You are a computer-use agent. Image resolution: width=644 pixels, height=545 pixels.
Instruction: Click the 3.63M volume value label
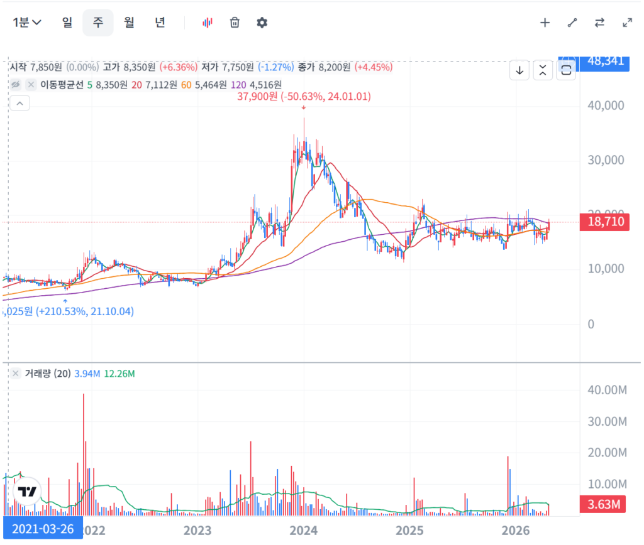coord(602,504)
